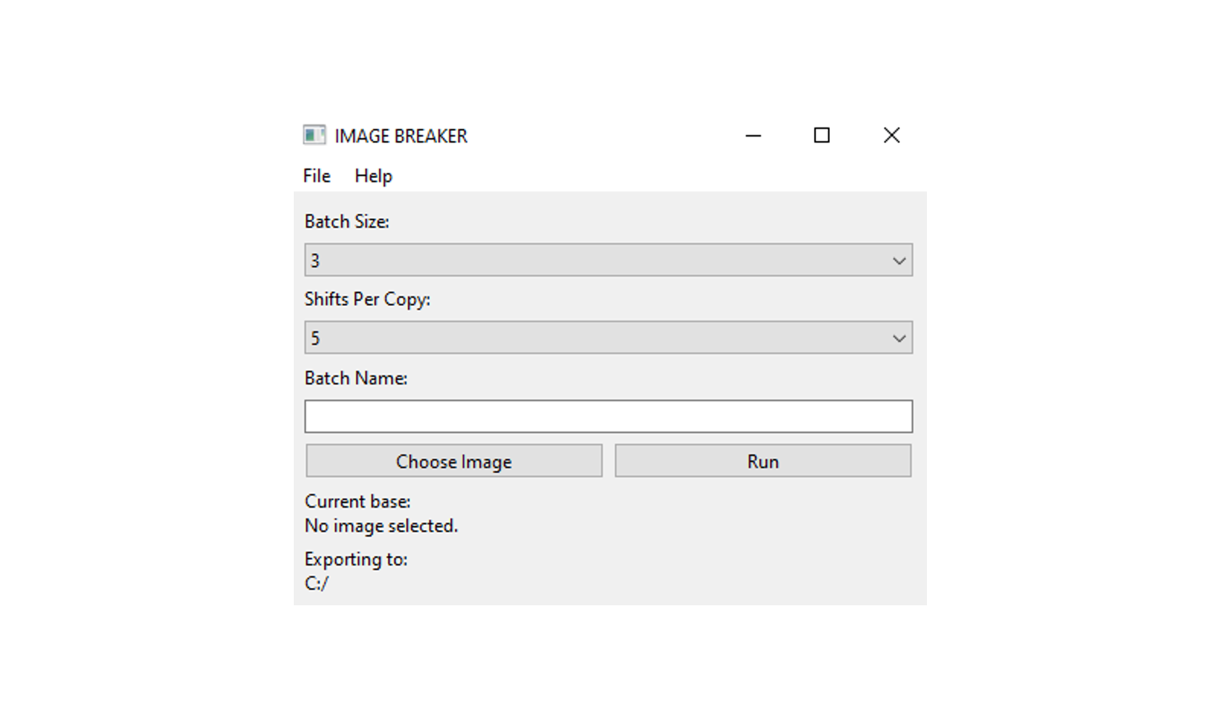
Task: Open the File menu
Action: [x=316, y=176]
